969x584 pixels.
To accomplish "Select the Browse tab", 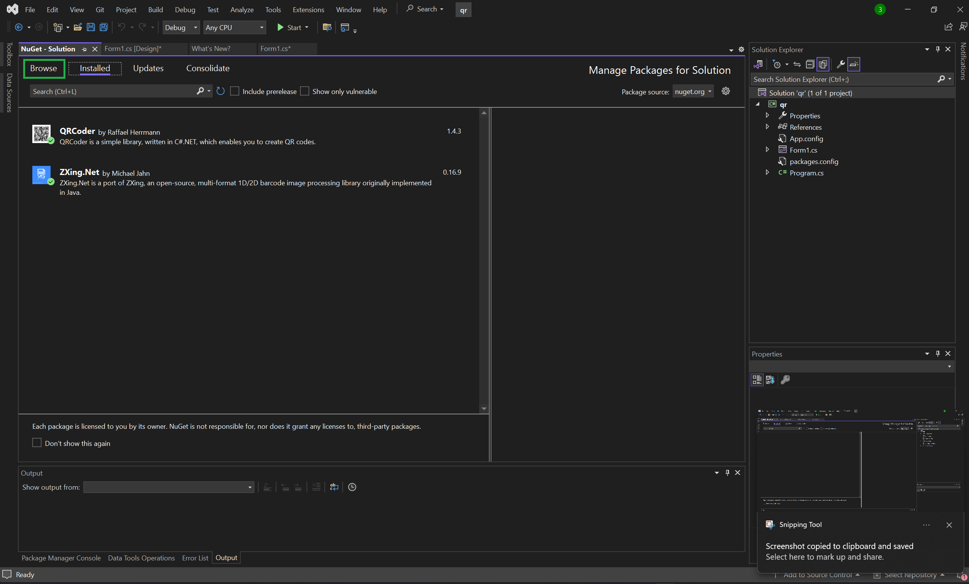I will [44, 68].
